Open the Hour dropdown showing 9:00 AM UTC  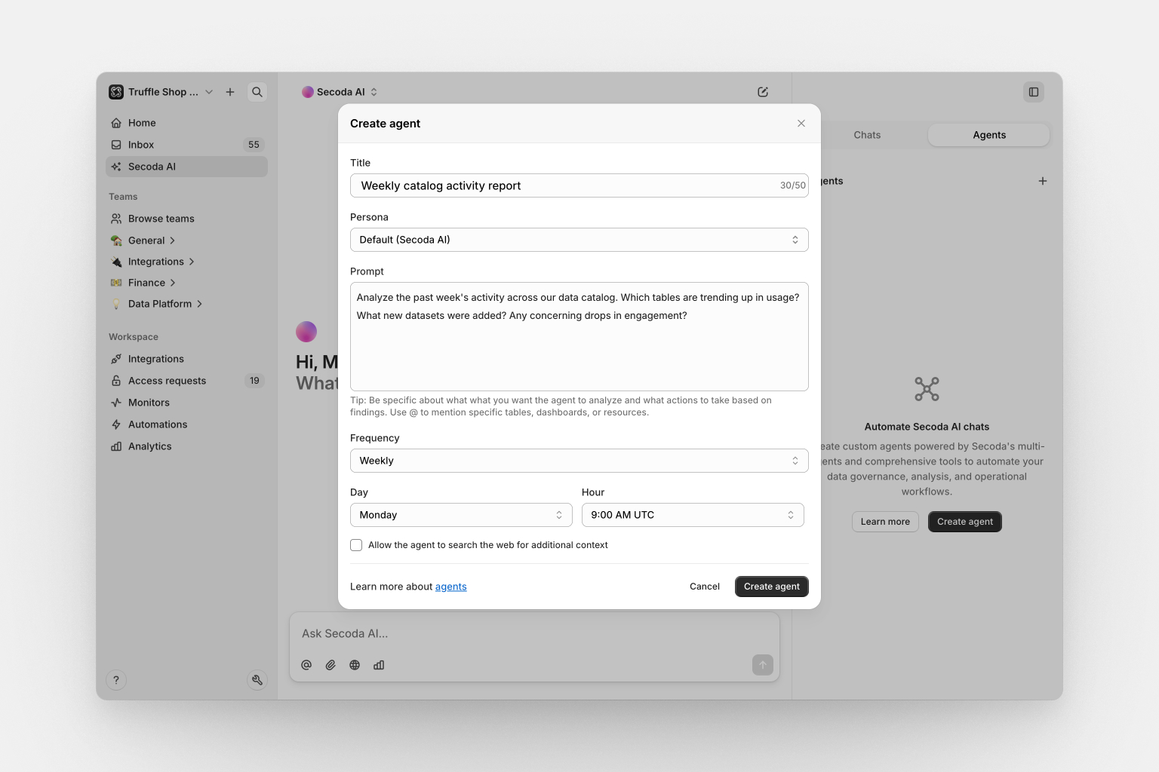click(692, 515)
